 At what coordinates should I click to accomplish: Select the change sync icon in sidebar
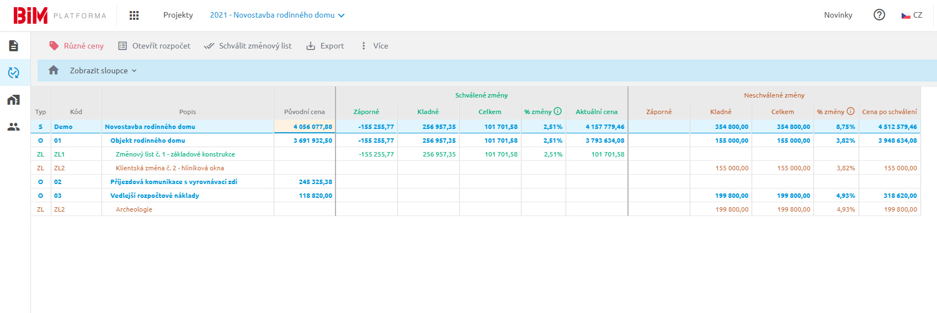[x=14, y=73]
